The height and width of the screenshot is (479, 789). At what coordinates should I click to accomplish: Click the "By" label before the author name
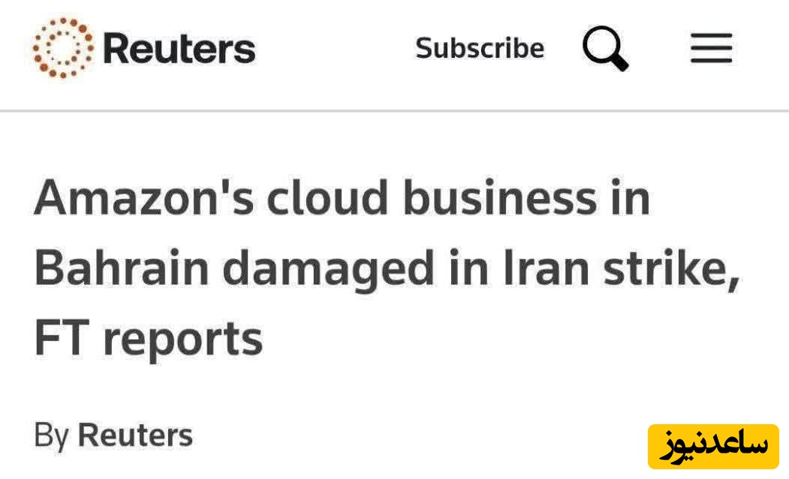coord(51,435)
